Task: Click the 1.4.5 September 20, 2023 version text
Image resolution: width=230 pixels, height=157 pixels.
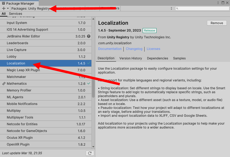Action: [119, 31]
